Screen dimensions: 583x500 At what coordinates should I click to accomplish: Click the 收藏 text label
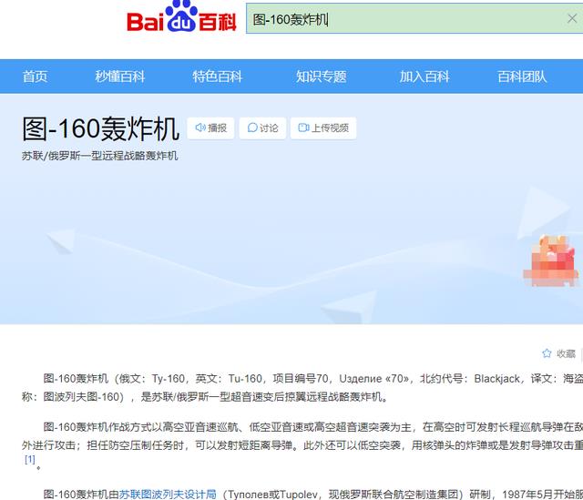(566, 353)
